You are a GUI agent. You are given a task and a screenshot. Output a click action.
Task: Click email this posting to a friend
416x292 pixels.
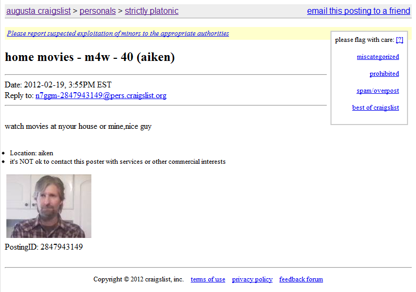359,11
